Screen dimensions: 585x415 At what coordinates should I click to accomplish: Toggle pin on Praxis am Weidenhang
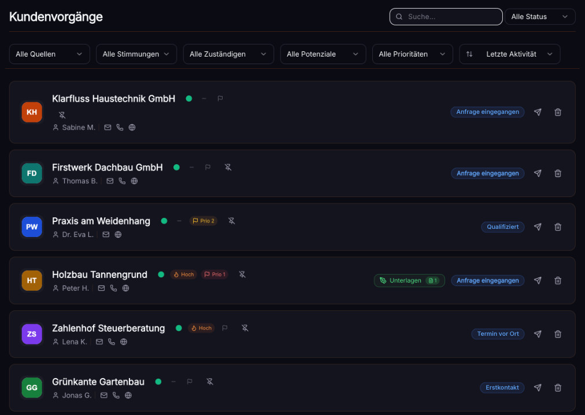pos(231,221)
